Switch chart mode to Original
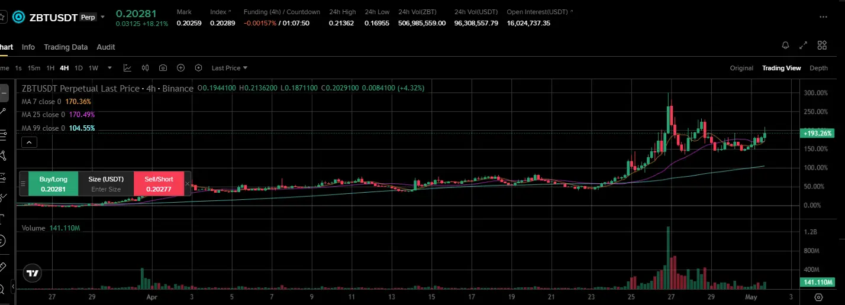 point(741,68)
